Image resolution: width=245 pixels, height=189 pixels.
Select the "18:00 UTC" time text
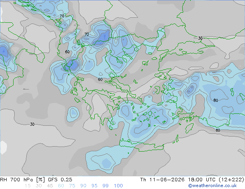pyautogui.click(x=202, y=180)
